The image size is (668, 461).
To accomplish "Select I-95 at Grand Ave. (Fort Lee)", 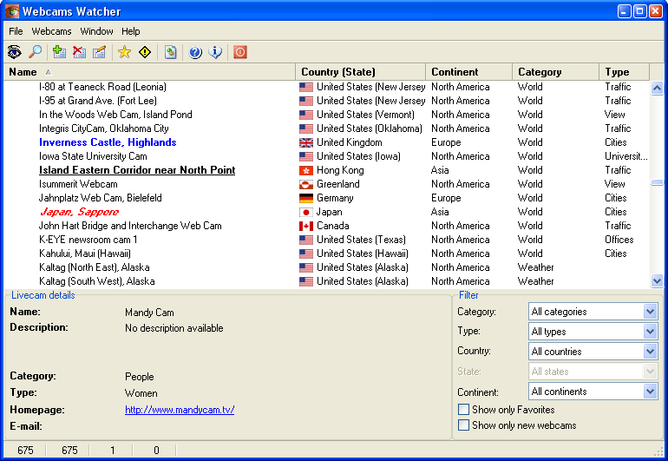I will tap(97, 101).
